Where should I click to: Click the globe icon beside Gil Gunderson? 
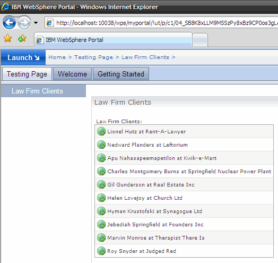point(101,184)
